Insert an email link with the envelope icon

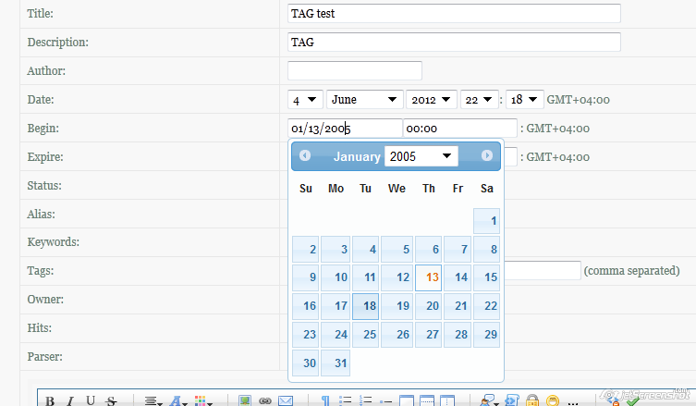(286, 400)
